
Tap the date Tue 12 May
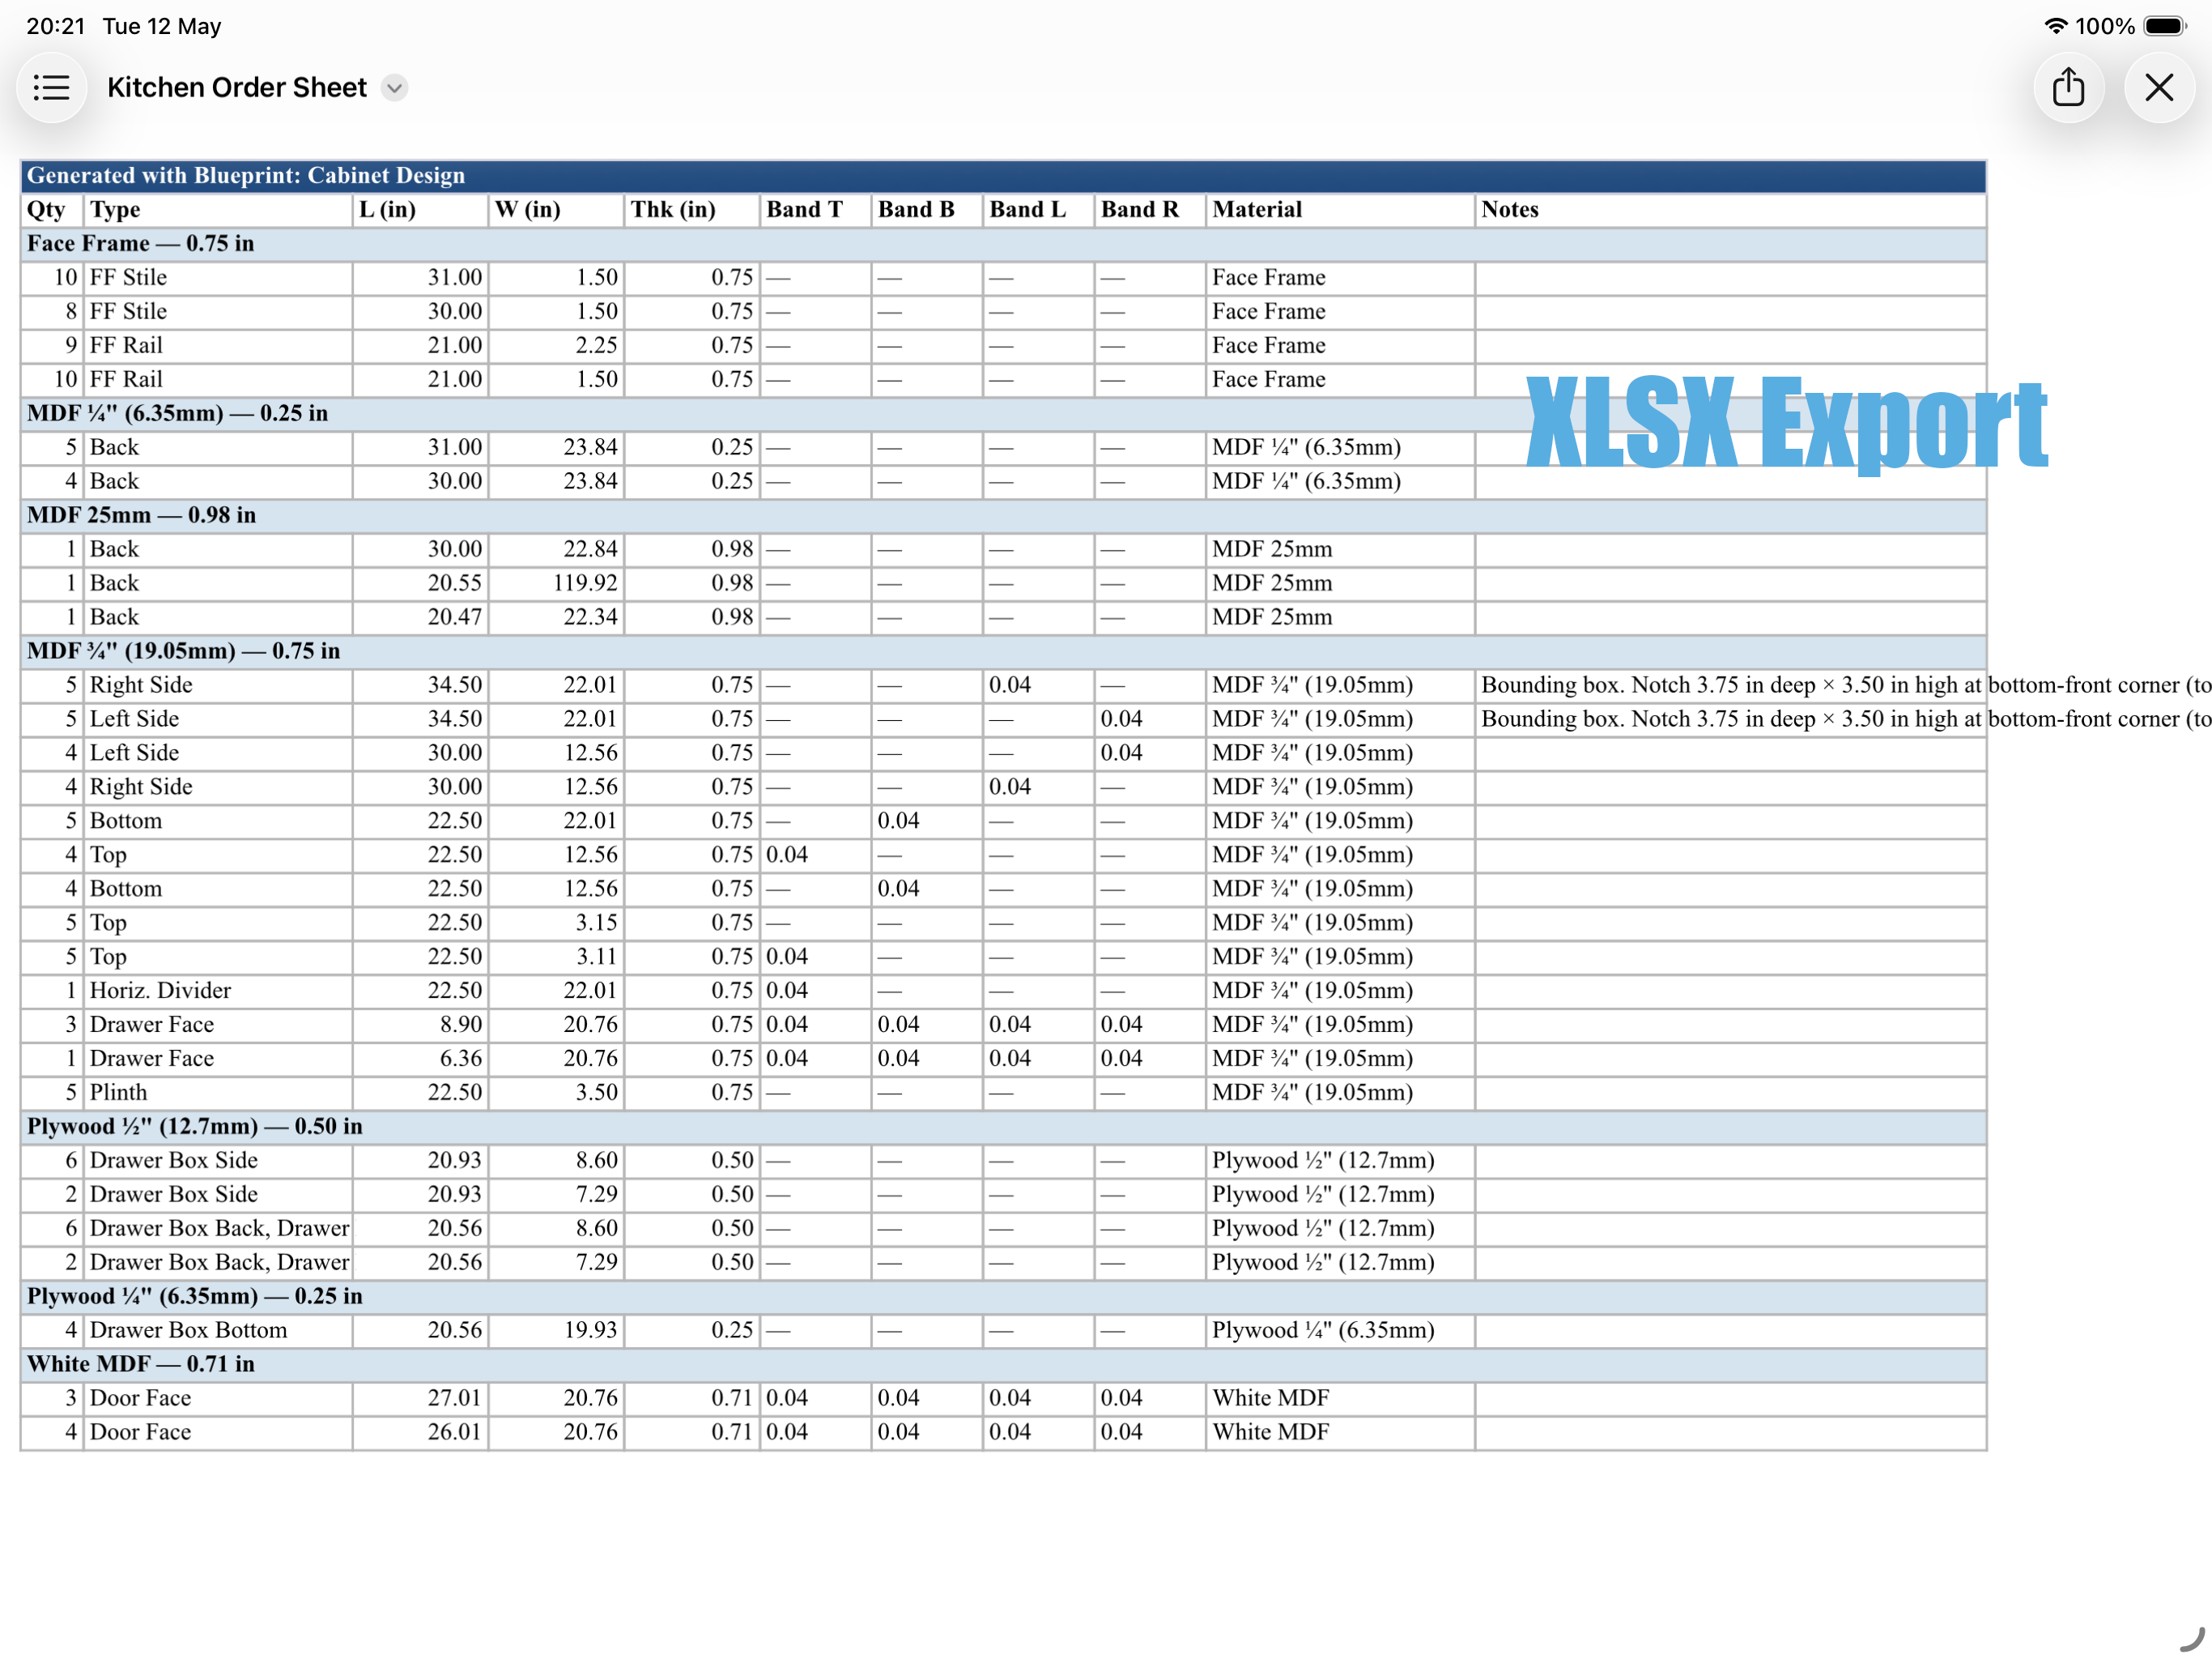point(161,26)
